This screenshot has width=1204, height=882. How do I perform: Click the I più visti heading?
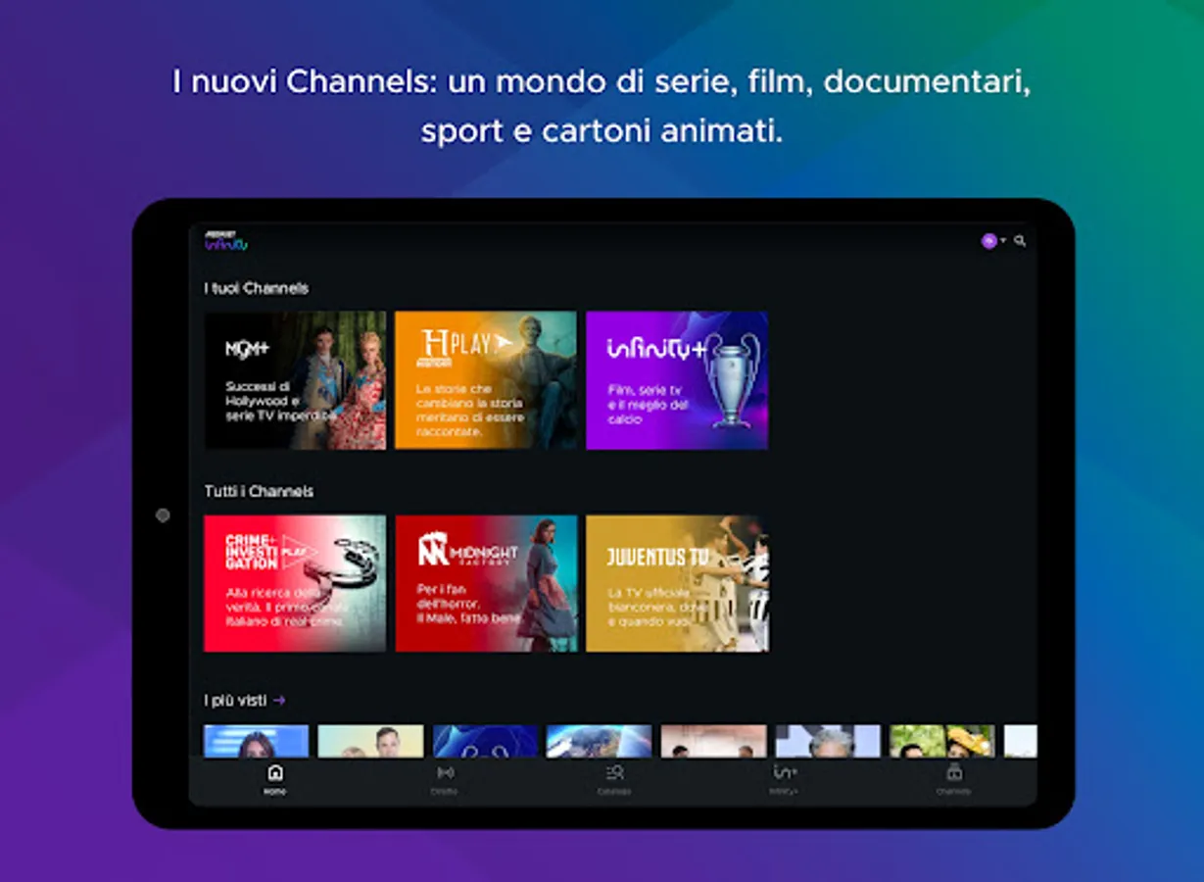click(235, 701)
